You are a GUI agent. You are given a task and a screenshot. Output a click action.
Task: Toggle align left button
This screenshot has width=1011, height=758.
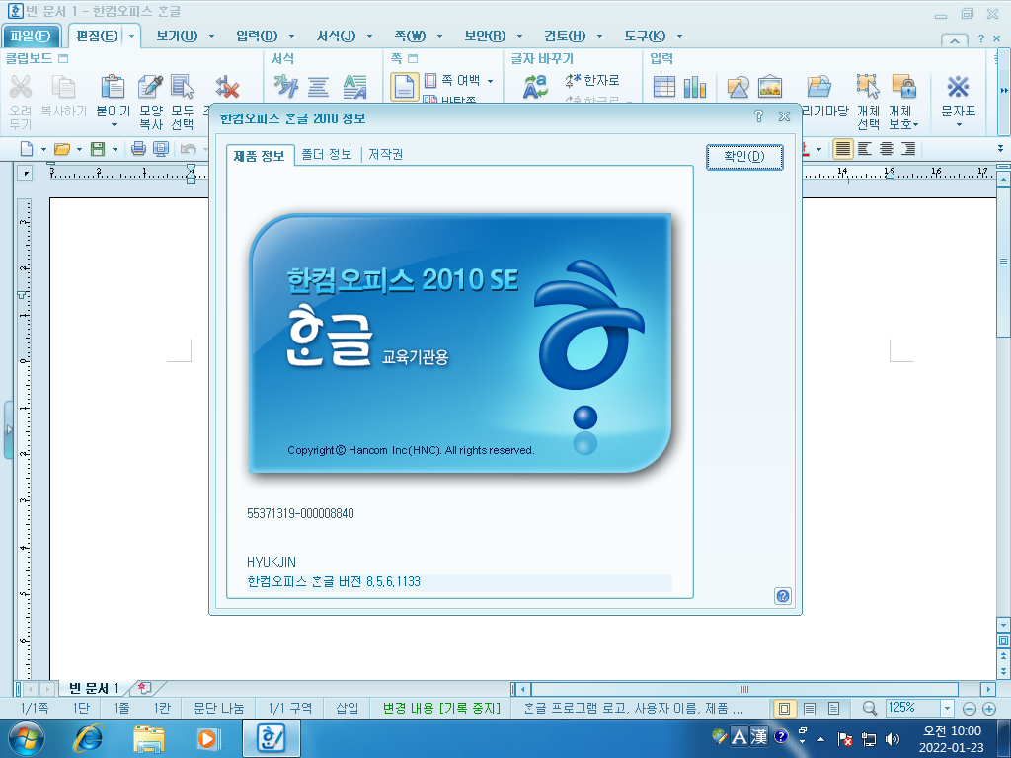coord(865,149)
